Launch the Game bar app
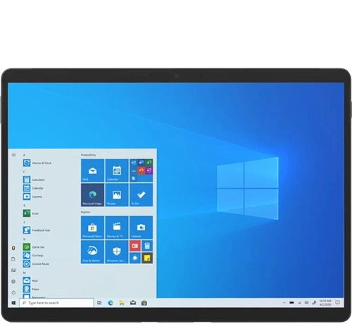352x331 pixels. [x=34, y=246]
